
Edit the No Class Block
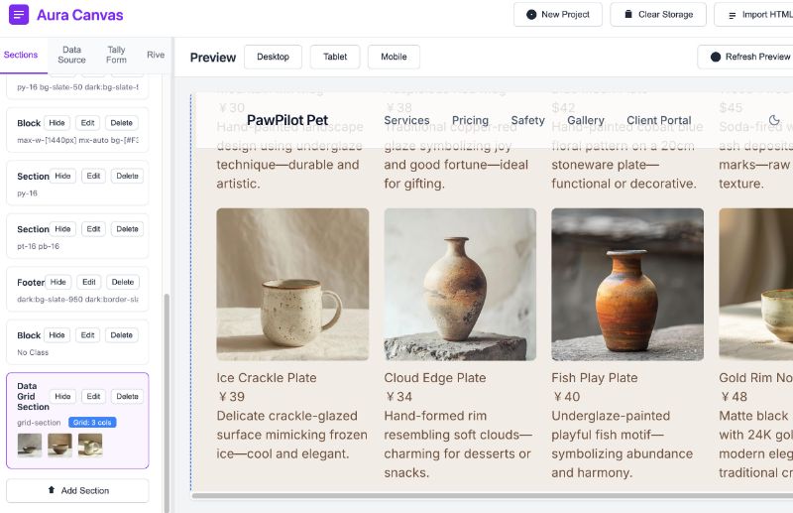(x=88, y=335)
